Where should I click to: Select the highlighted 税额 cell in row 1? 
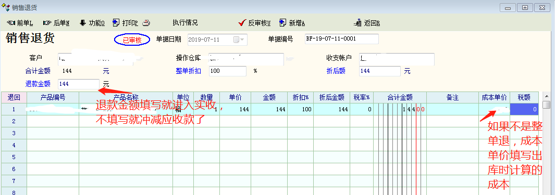coord(524,109)
